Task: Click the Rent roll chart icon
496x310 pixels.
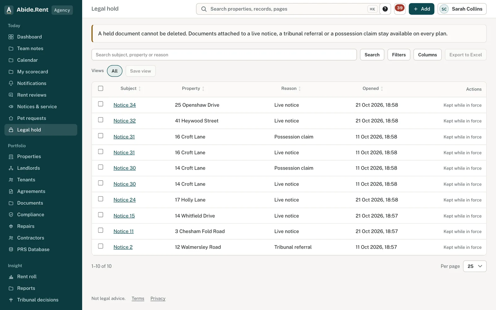Action: 11,277
